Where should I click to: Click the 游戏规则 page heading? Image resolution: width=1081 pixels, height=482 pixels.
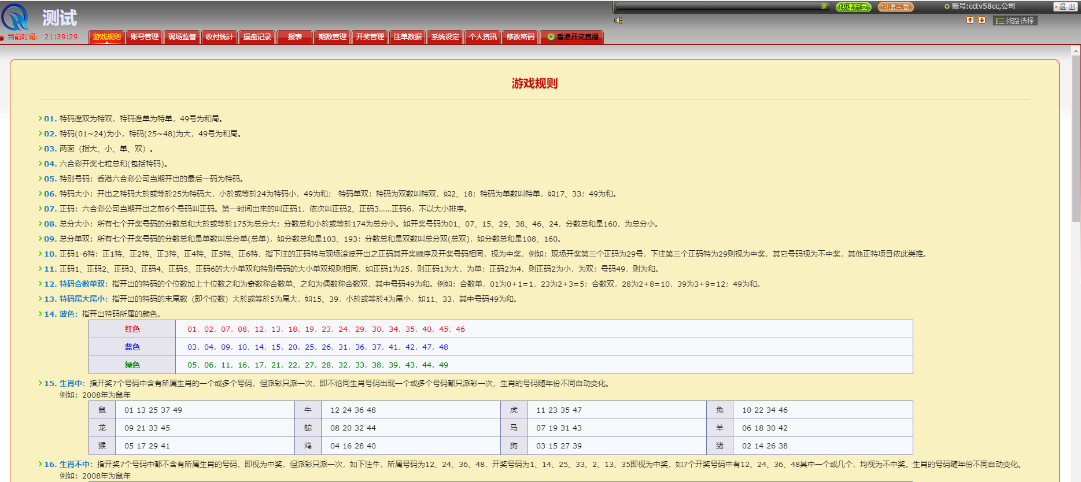(534, 84)
